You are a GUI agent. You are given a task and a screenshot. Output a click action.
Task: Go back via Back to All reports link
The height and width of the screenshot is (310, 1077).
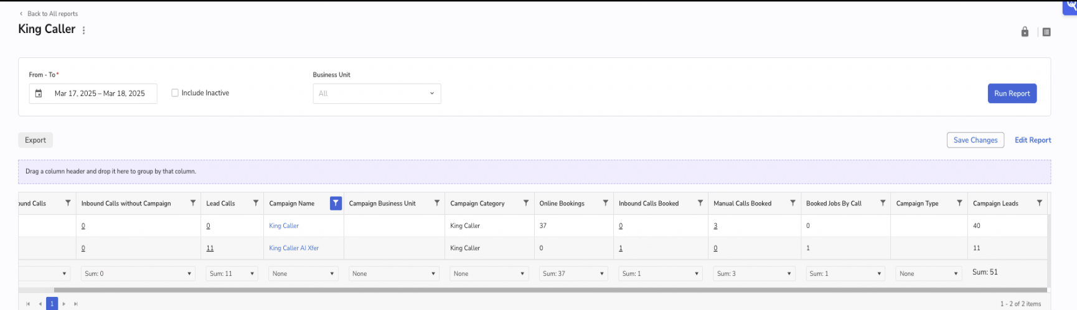coord(52,14)
